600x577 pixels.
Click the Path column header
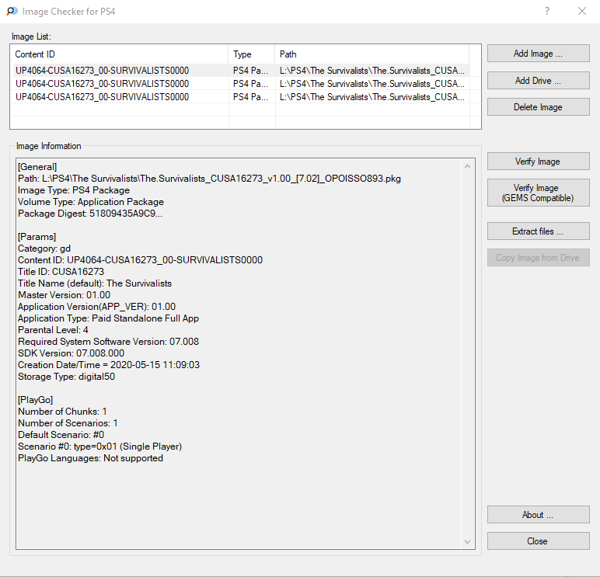(x=372, y=54)
